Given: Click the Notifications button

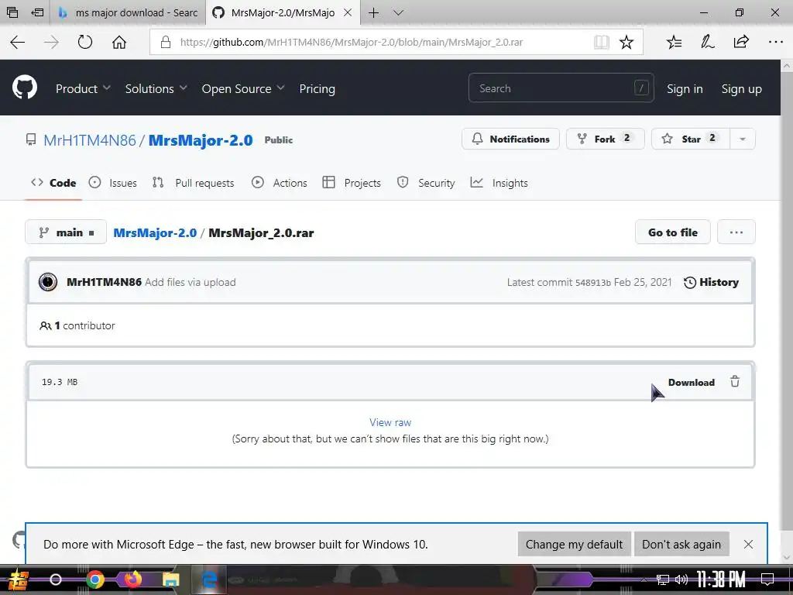Looking at the screenshot, I should [511, 139].
